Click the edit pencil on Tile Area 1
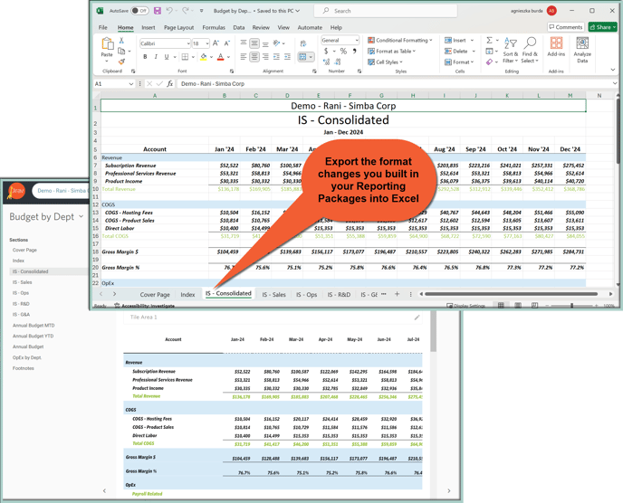 [x=417, y=318]
